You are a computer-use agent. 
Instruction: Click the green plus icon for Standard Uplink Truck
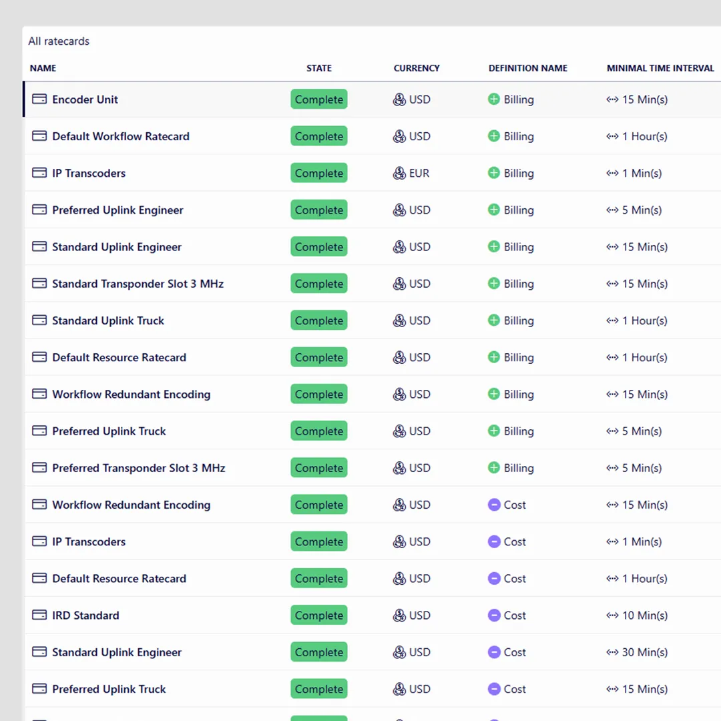494,320
